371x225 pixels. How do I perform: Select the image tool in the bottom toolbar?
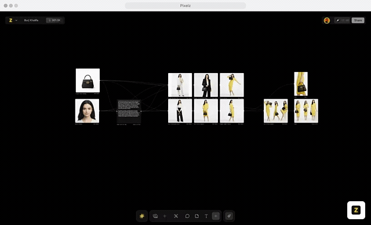point(155,216)
